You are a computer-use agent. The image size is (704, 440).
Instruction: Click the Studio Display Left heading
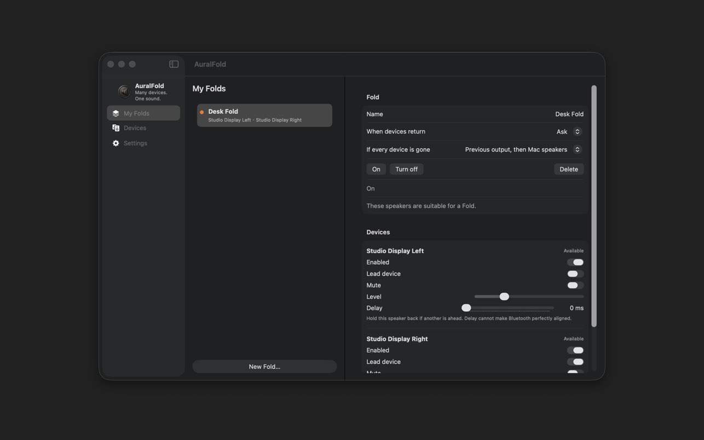pos(395,251)
